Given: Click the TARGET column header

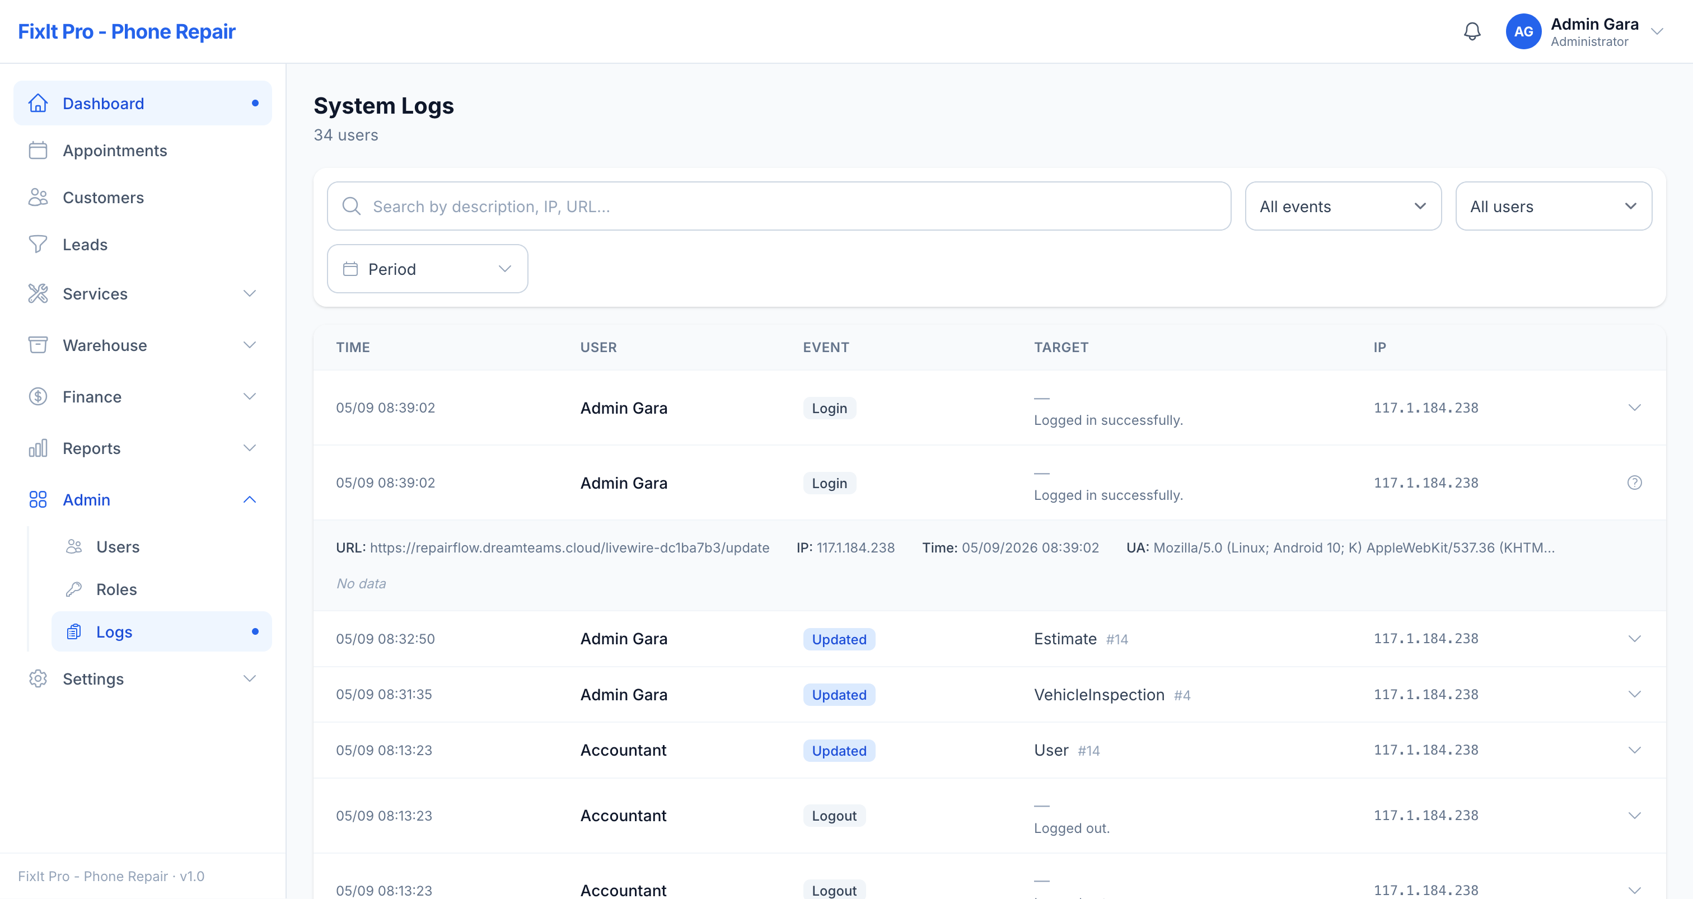Looking at the screenshot, I should (1061, 347).
